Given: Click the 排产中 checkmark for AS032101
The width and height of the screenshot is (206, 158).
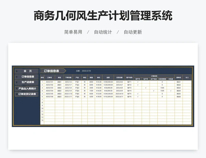Looking at the screenshot, I should click(x=138, y=82).
